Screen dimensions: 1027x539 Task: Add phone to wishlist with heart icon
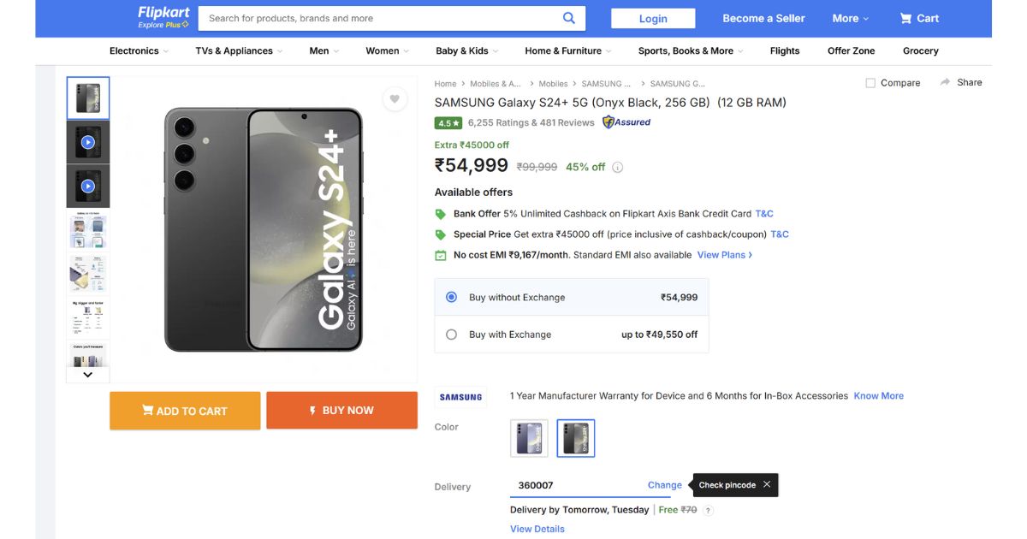395,99
